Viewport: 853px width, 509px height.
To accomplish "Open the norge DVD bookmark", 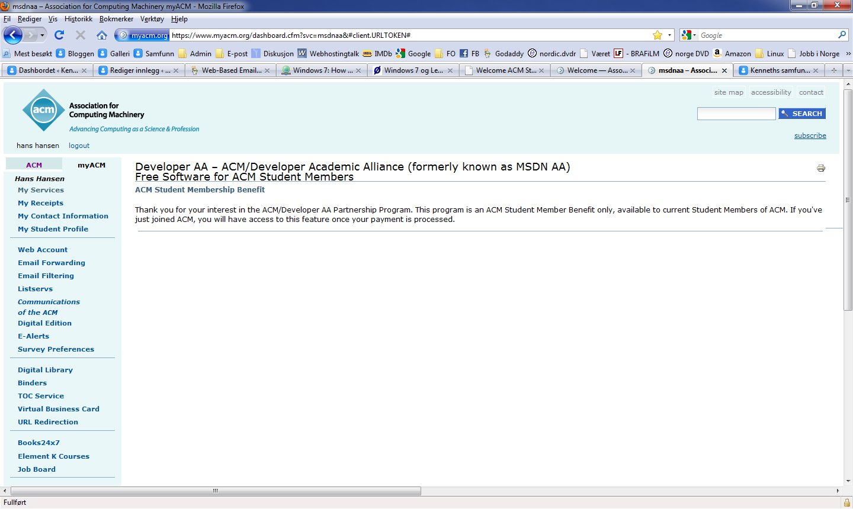I will [x=686, y=53].
